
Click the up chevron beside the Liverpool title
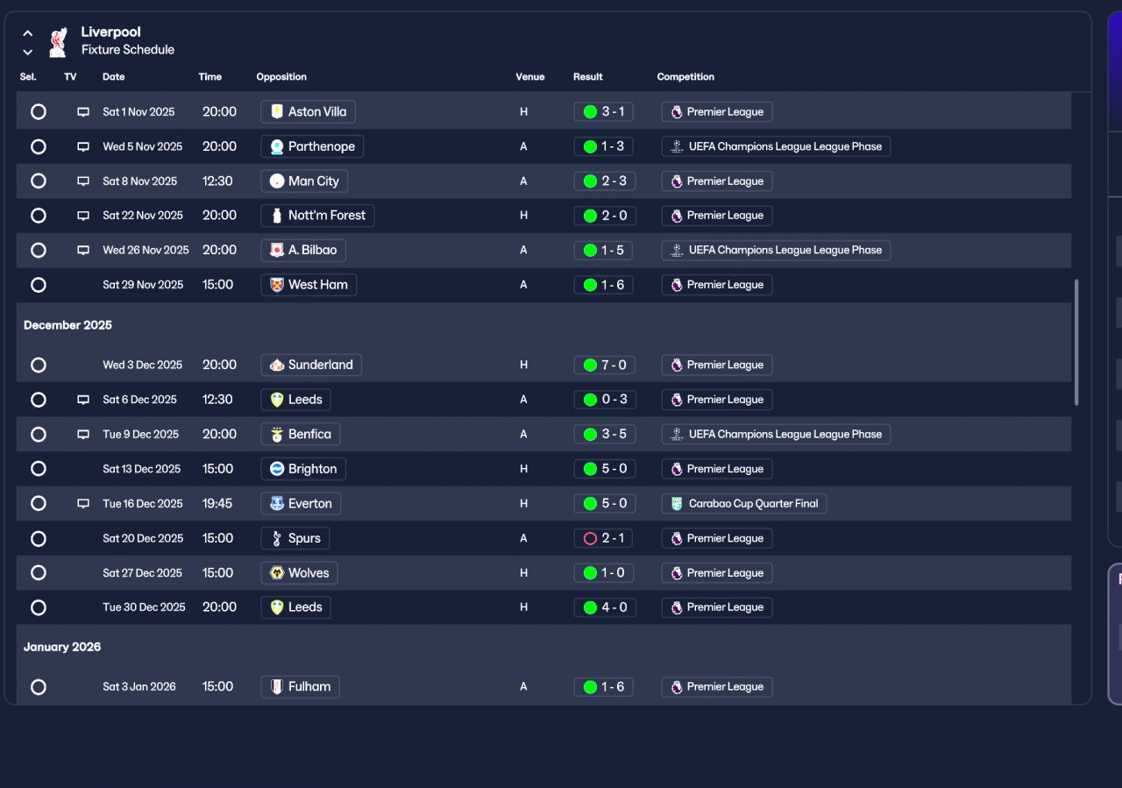[x=28, y=33]
